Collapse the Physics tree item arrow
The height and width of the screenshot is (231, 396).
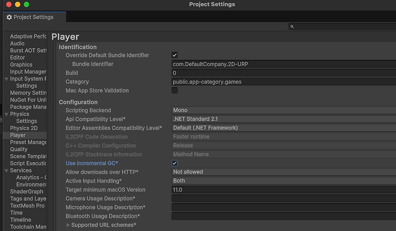click(x=6, y=114)
